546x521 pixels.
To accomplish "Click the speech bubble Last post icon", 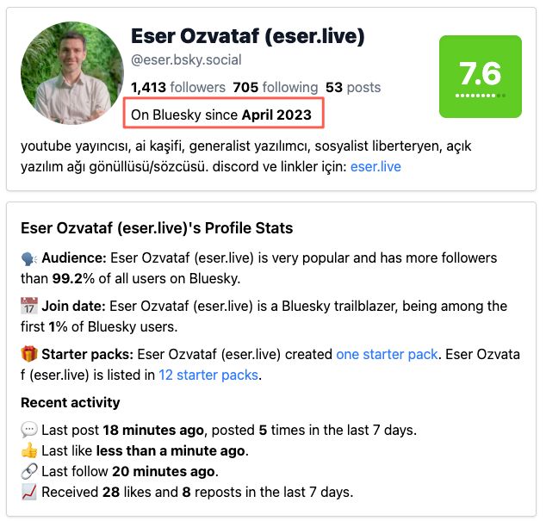I will [x=29, y=430].
